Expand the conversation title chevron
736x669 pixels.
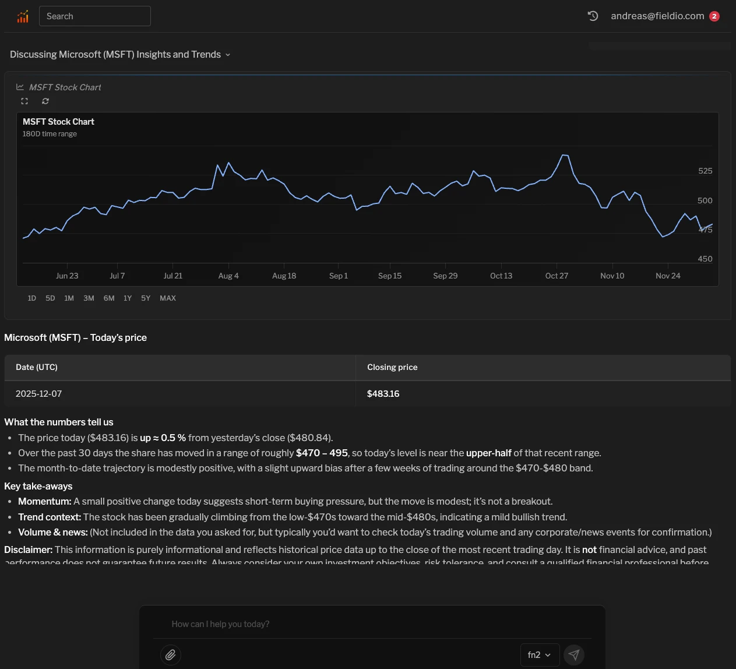(x=228, y=54)
